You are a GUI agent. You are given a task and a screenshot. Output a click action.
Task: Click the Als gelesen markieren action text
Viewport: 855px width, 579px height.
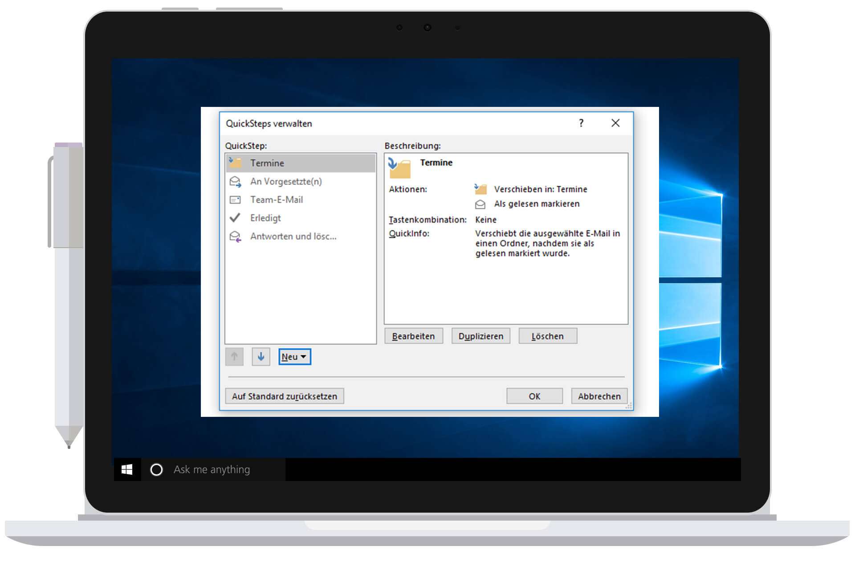537,204
